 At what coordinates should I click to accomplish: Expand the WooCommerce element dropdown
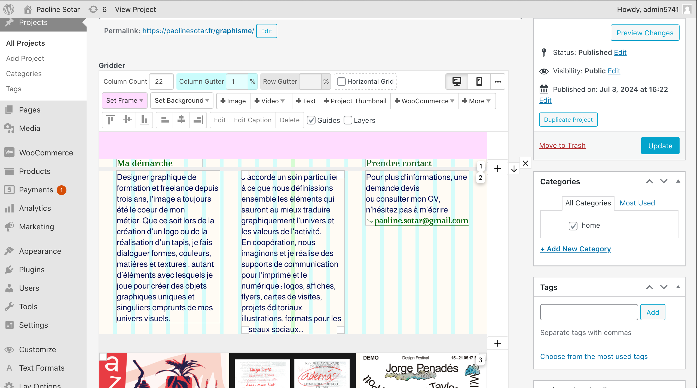[x=424, y=101]
